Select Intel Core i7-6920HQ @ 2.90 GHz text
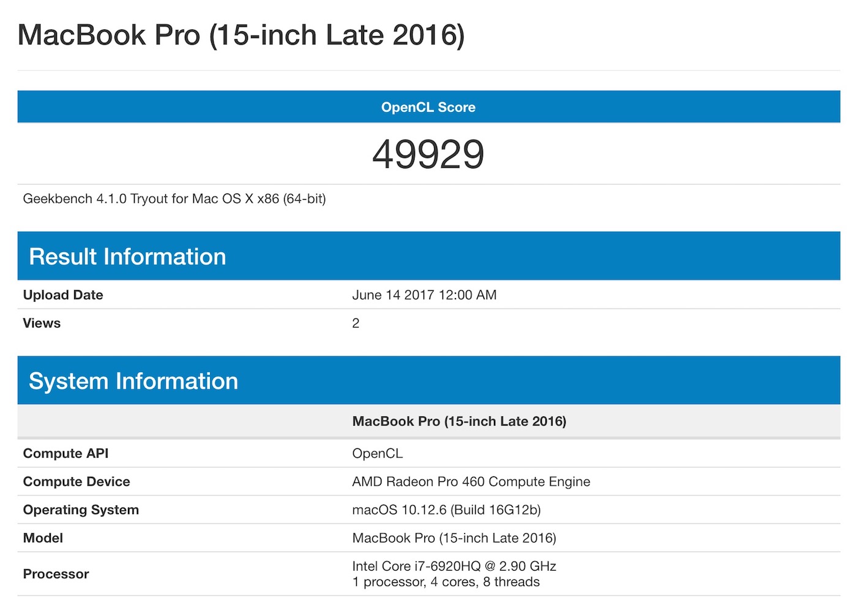 point(454,566)
